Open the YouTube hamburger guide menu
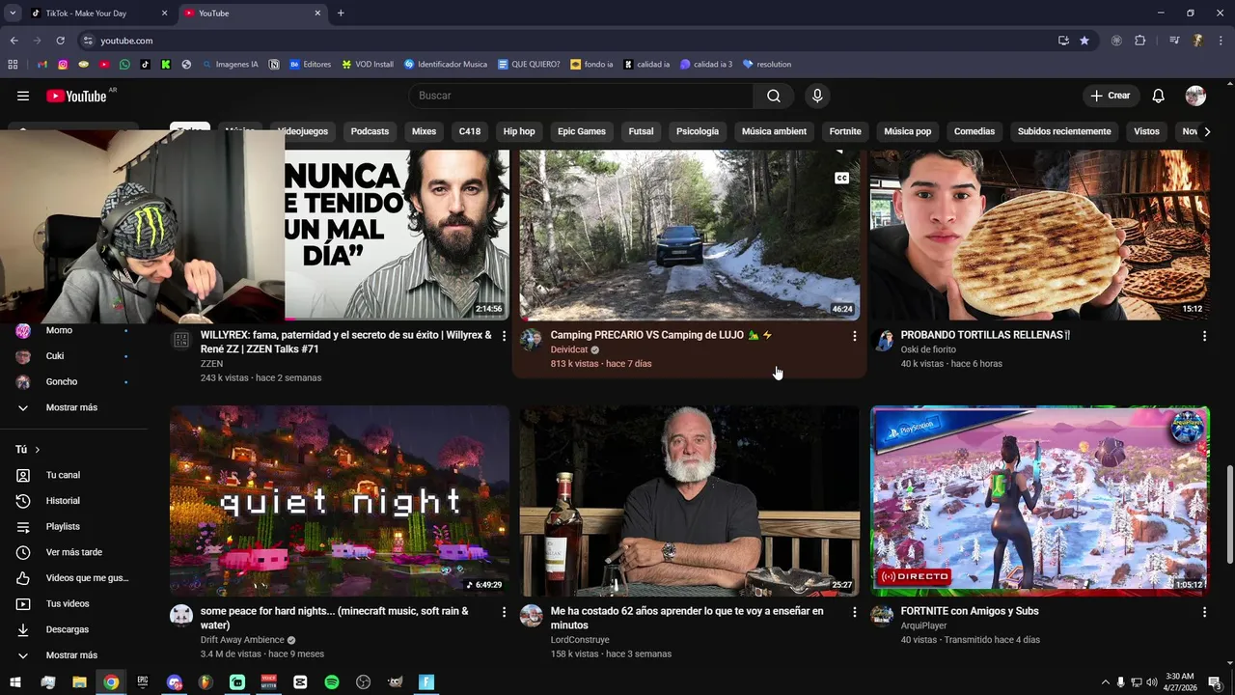Image resolution: width=1235 pixels, height=695 pixels. [23, 96]
